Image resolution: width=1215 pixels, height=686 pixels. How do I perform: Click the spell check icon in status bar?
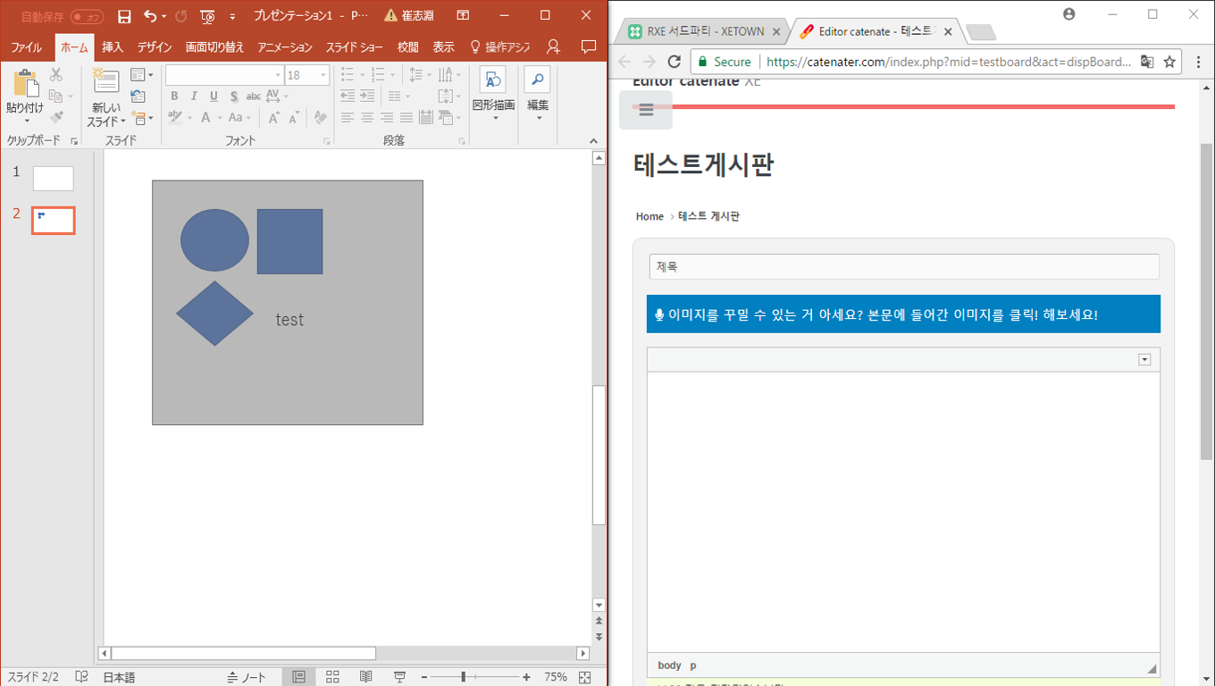point(81,677)
